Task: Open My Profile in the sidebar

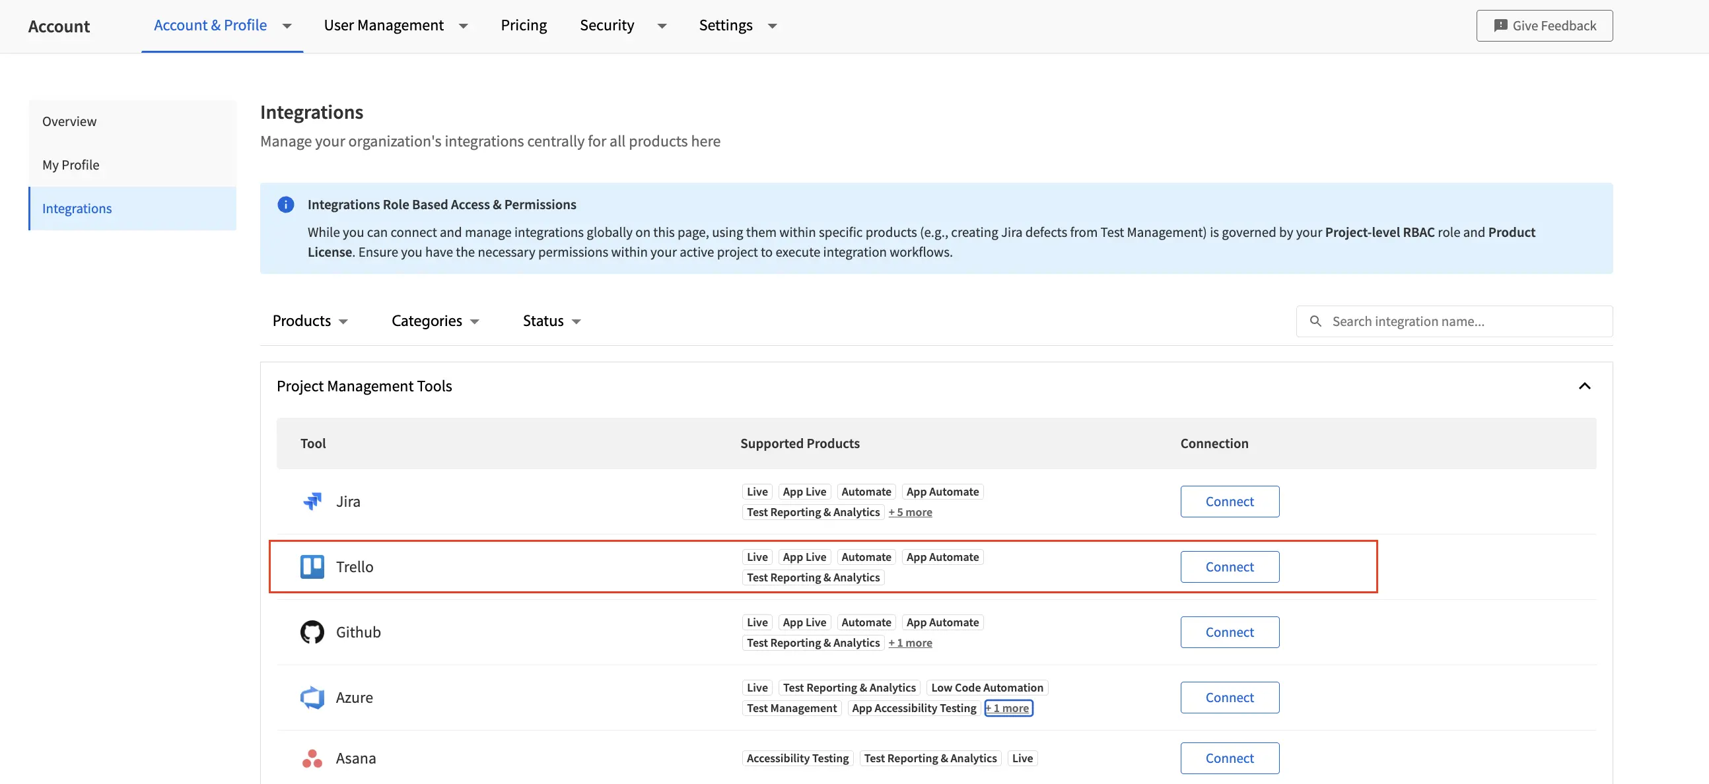Action: click(x=133, y=165)
